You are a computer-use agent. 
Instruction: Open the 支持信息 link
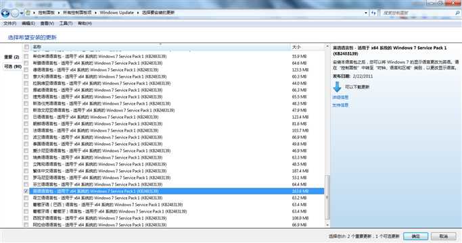(x=340, y=105)
